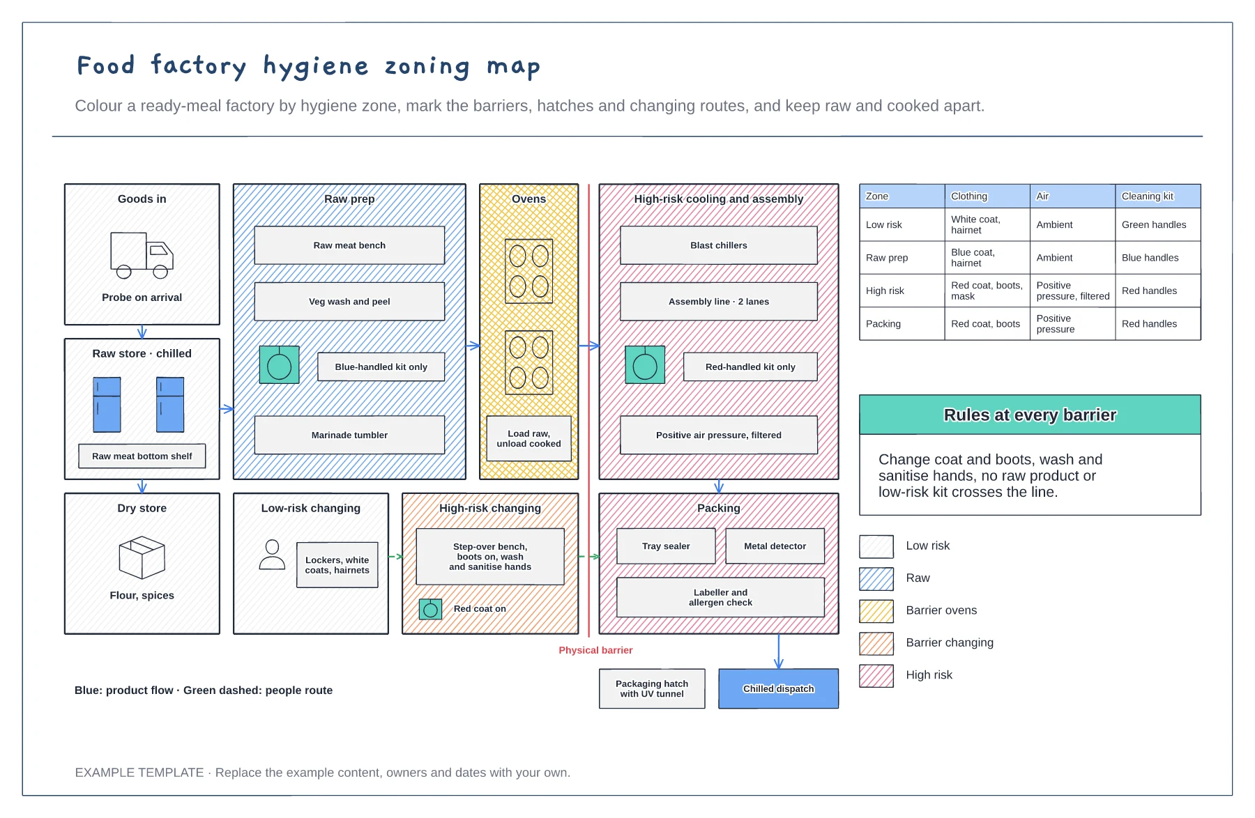Select the High risk pink legend swatch
1255x818 pixels.
click(876, 676)
